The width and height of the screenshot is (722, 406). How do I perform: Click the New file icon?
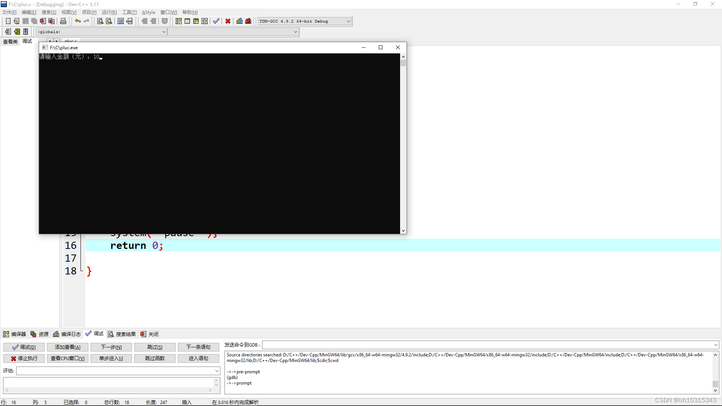click(8, 21)
